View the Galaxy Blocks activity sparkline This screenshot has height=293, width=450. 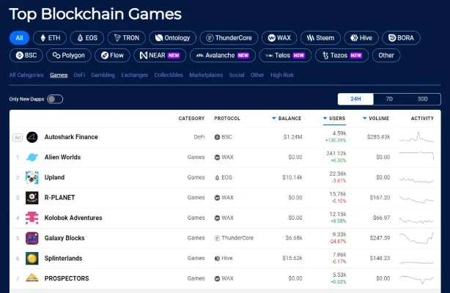[x=416, y=238]
